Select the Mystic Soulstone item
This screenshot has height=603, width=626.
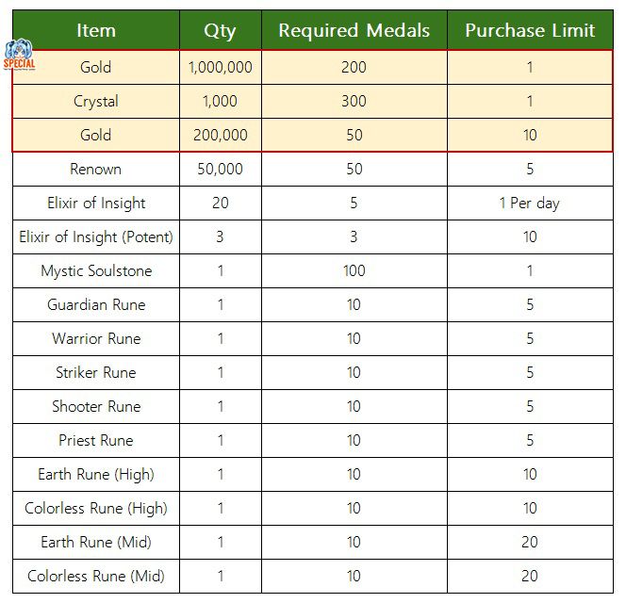[x=96, y=270]
